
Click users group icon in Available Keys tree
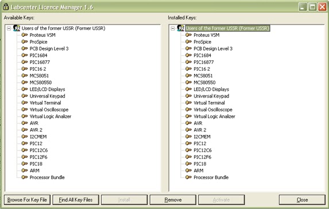[x=17, y=28]
